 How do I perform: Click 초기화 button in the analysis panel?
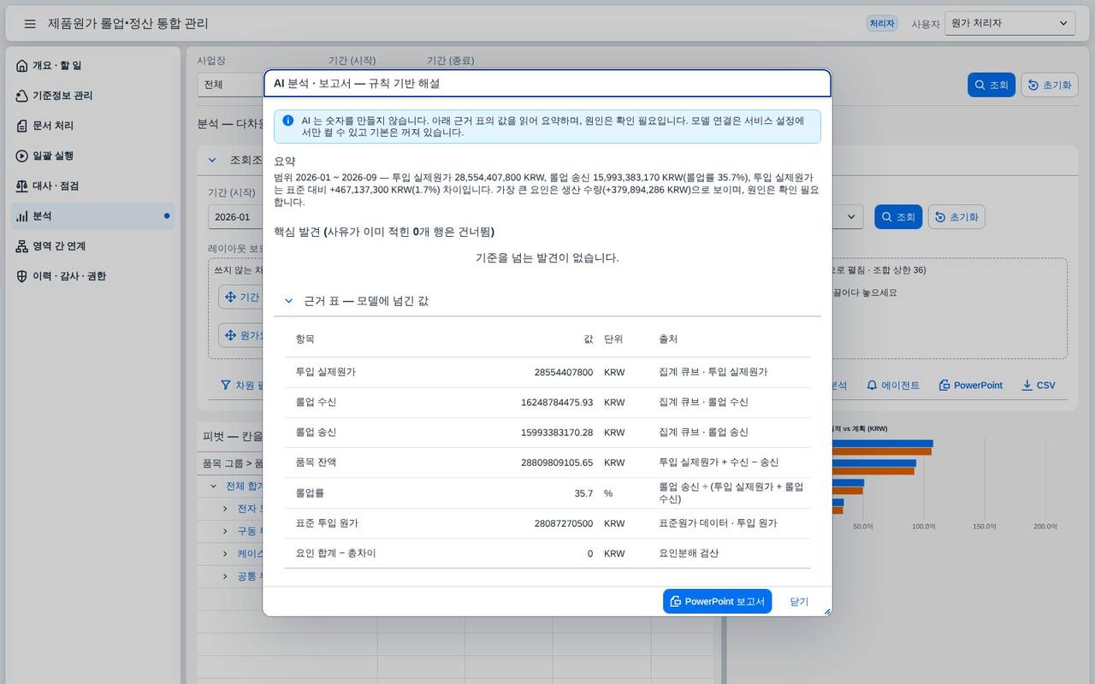956,217
